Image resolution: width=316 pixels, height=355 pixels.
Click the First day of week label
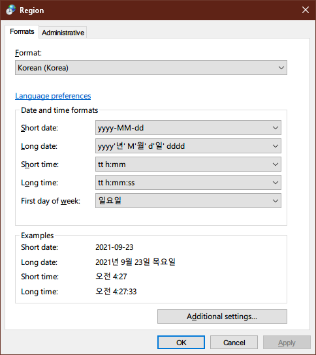[50, 201]
